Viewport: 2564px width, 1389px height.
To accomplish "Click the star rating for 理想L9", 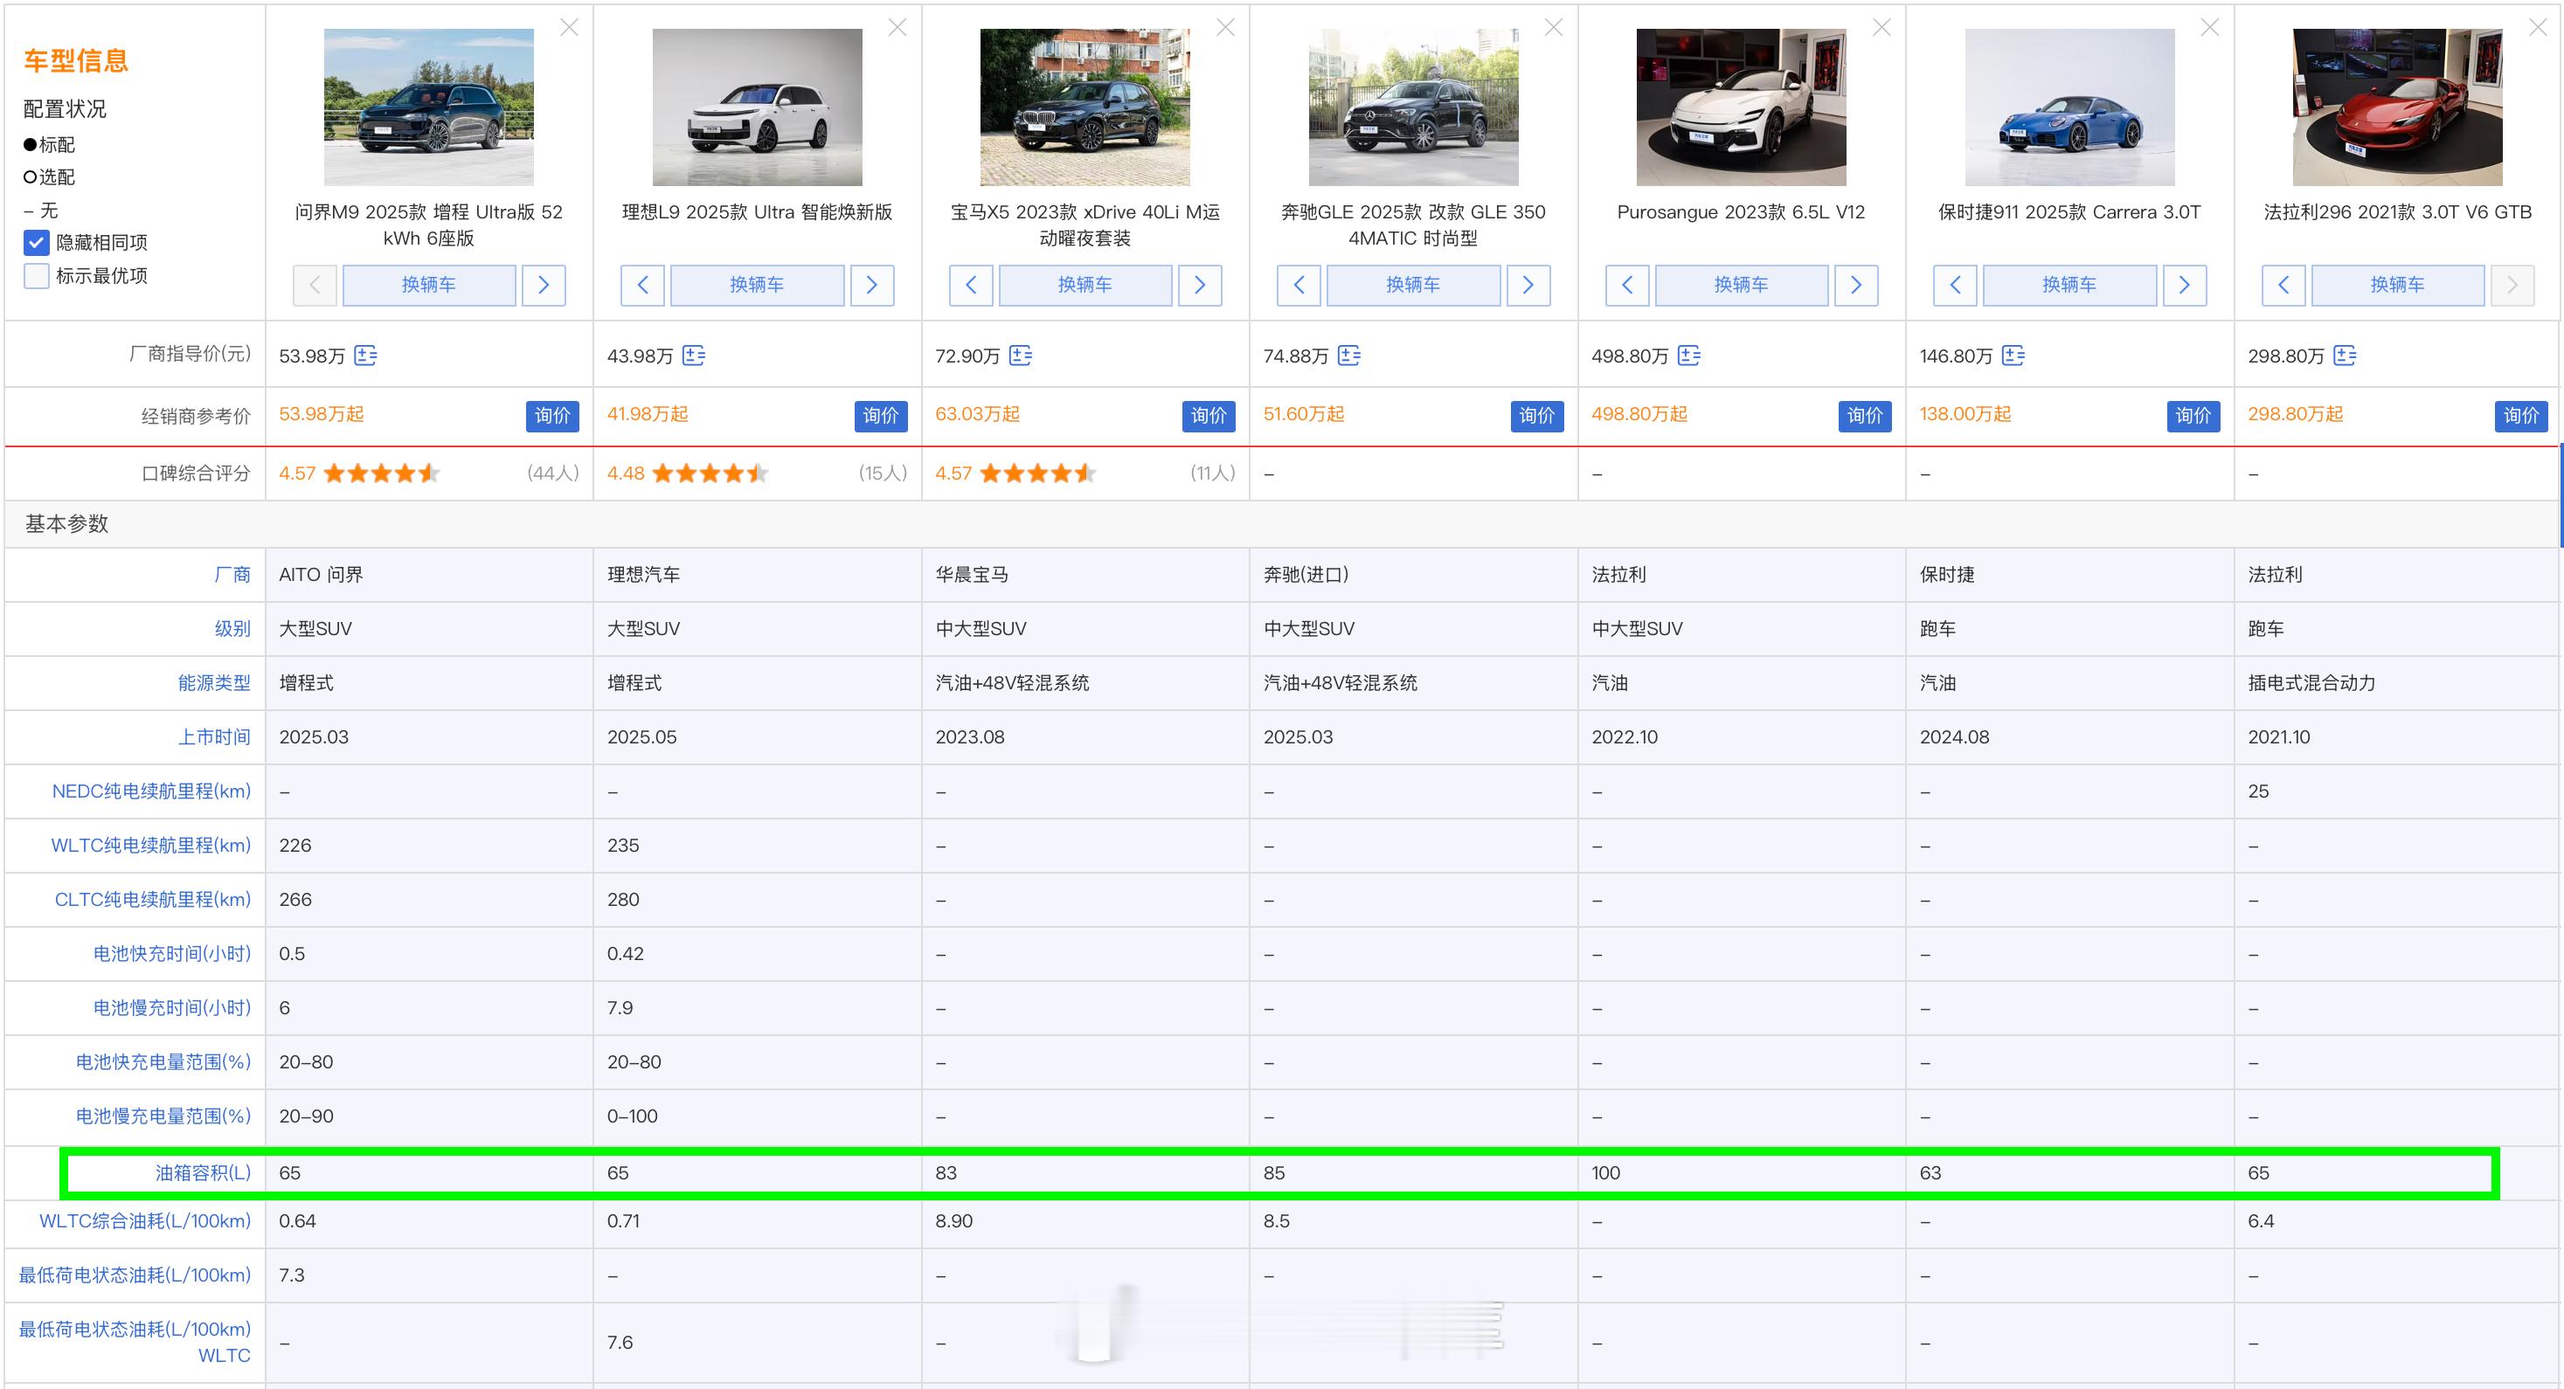I will click(x=710, y=473).
